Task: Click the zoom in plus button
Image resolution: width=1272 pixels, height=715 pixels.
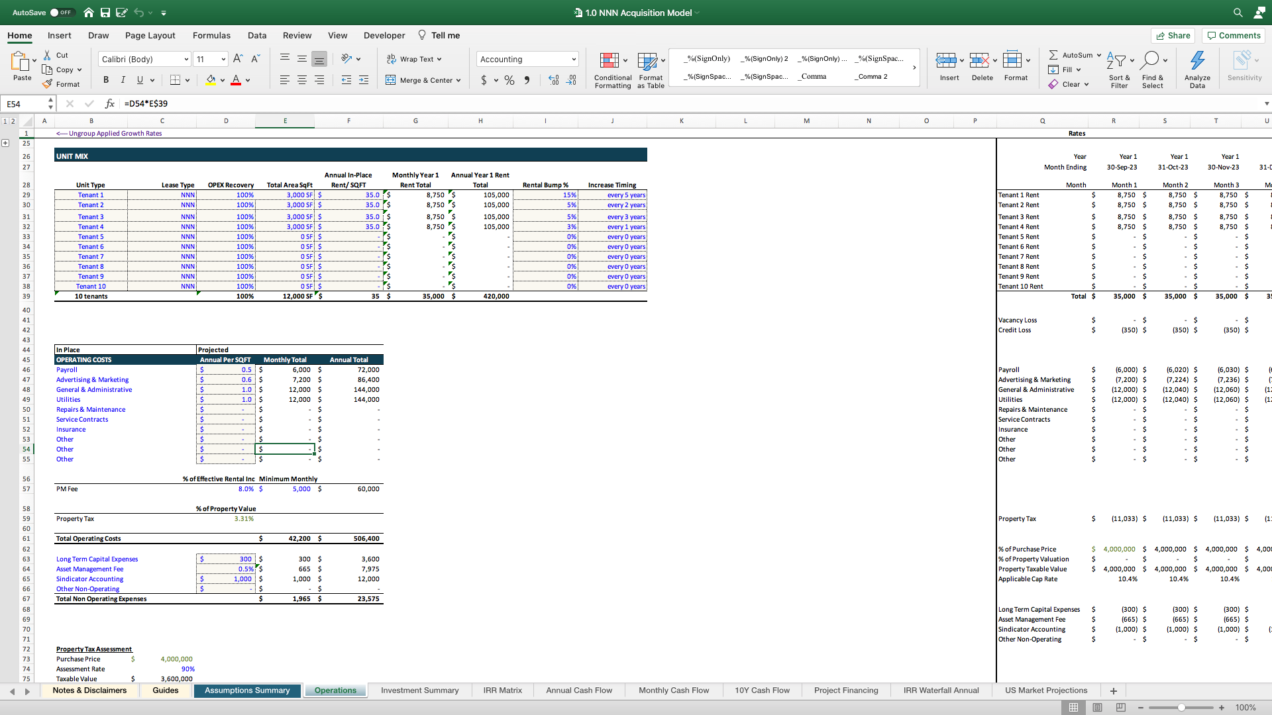Action: coord(1222,708)
